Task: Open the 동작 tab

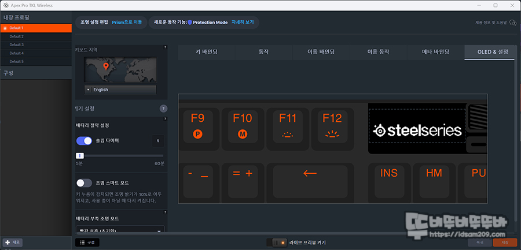Action: [263, 52]
